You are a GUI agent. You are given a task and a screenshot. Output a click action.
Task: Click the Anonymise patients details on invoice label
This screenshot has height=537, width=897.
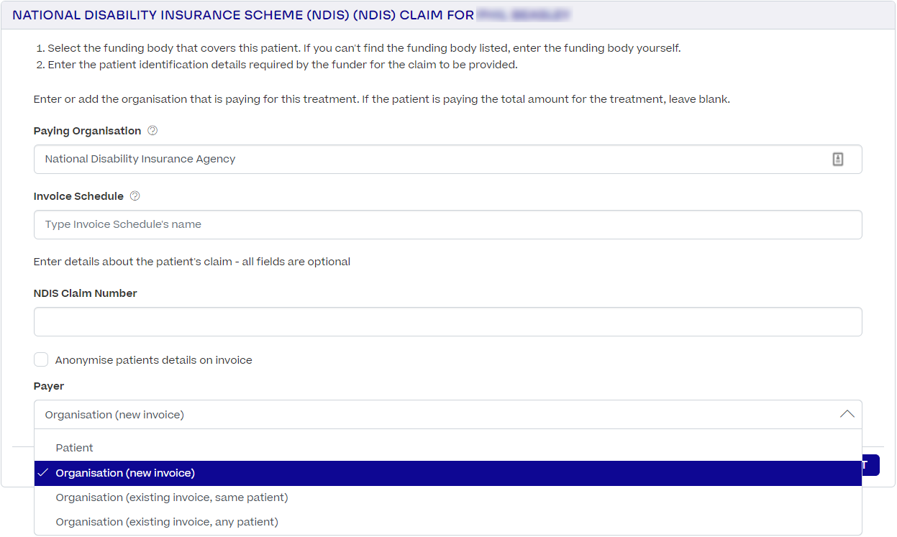154,360
